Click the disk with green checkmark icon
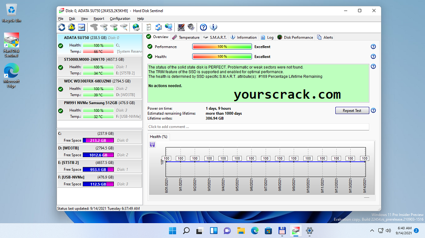Viewport: 425px width, 238px height. click(114, 27)
